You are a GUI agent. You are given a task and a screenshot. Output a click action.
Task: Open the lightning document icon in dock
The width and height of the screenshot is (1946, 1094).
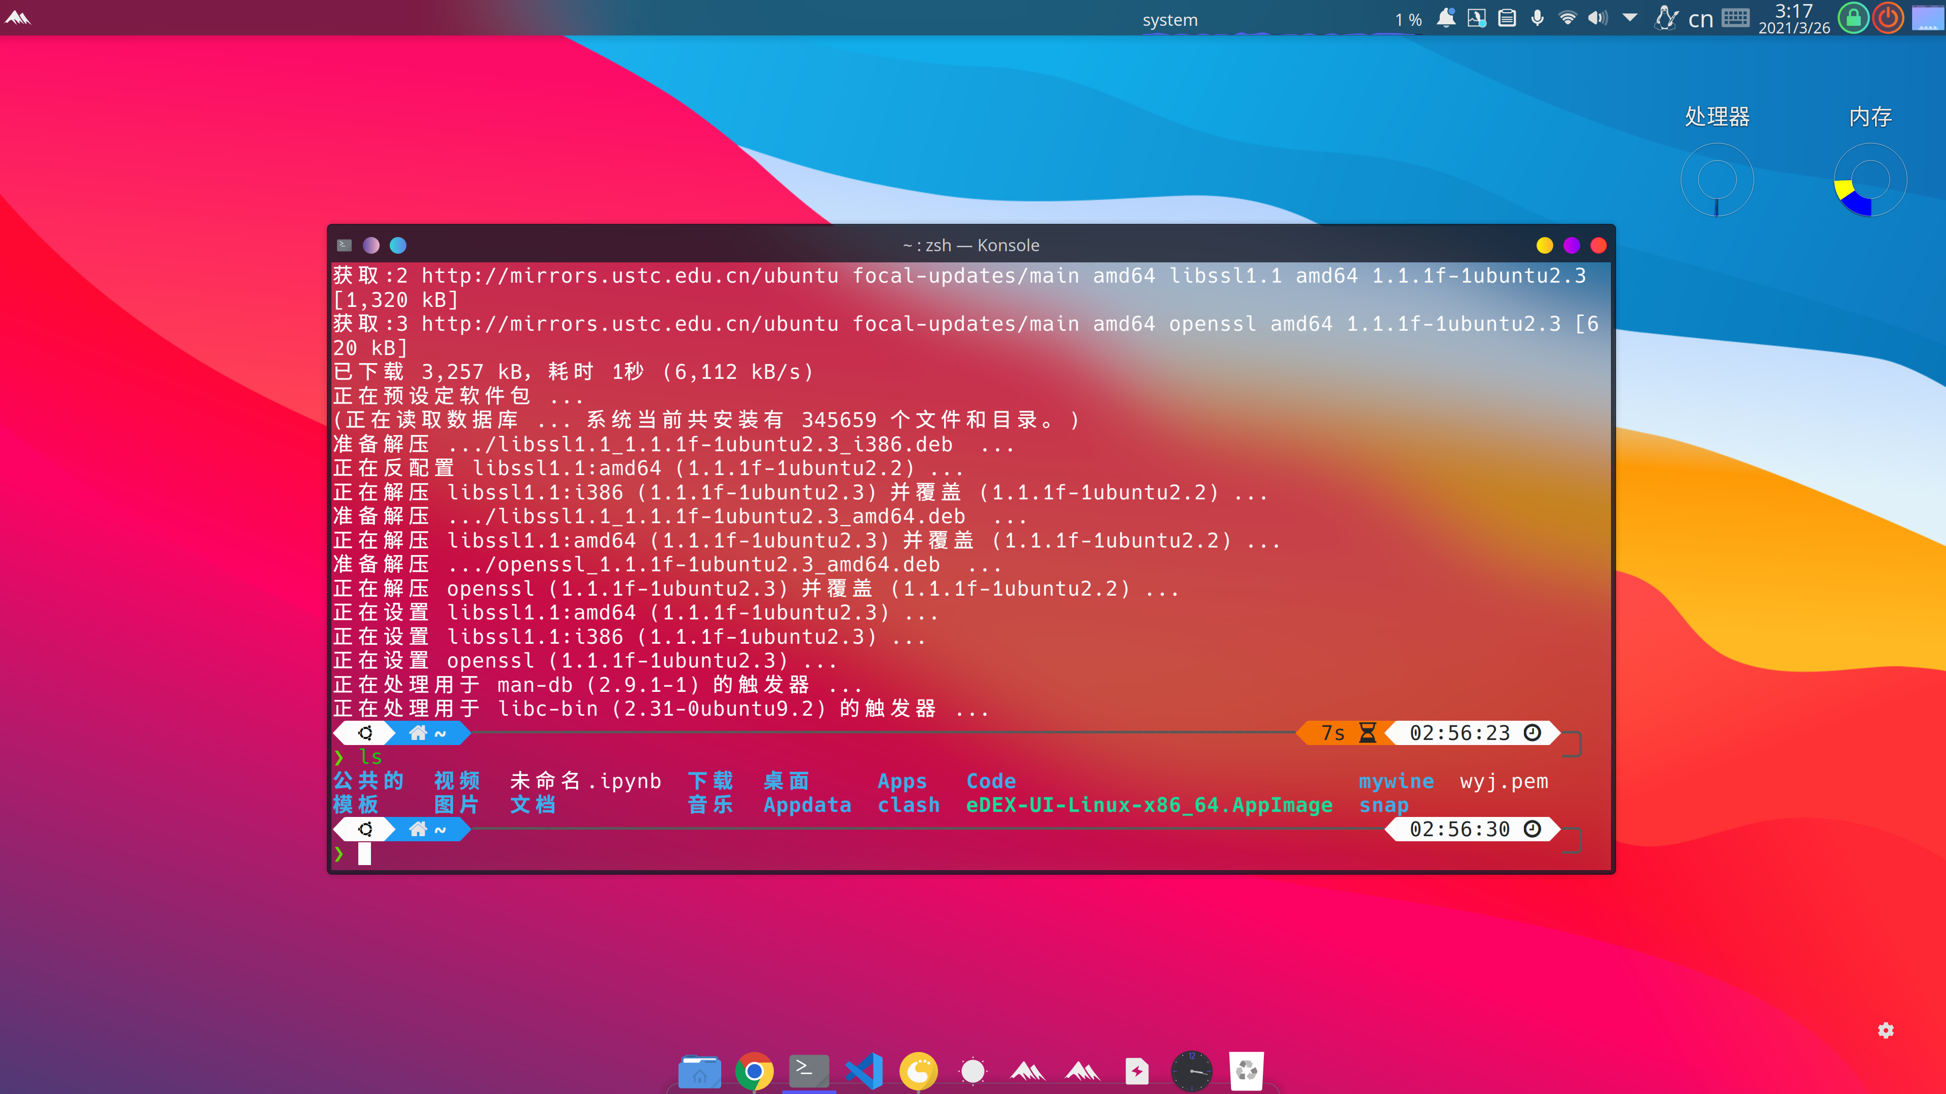click(1137, 1071)
